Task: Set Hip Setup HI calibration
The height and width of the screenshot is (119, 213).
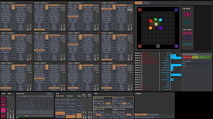Action: coord(187,14)
